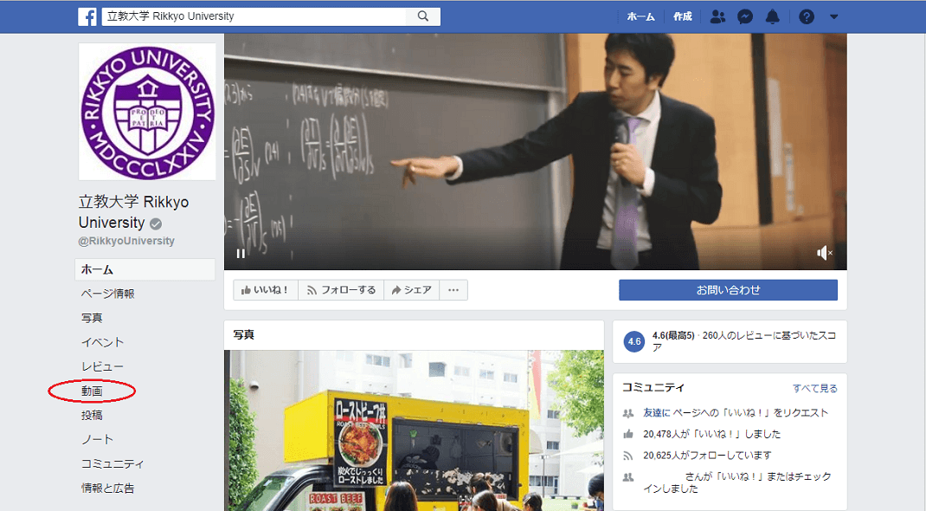Click the Rikkyo University profile logo
The image size is (926, 511).
point(147,112)
